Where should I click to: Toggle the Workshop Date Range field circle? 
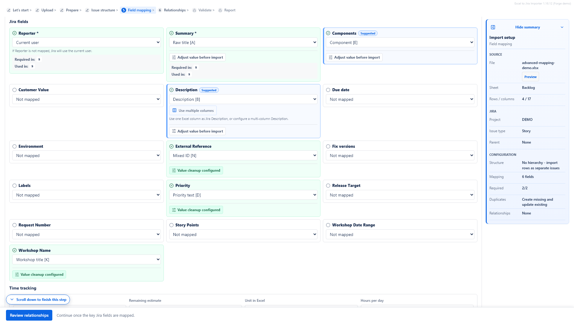click(x=328, y=225)
